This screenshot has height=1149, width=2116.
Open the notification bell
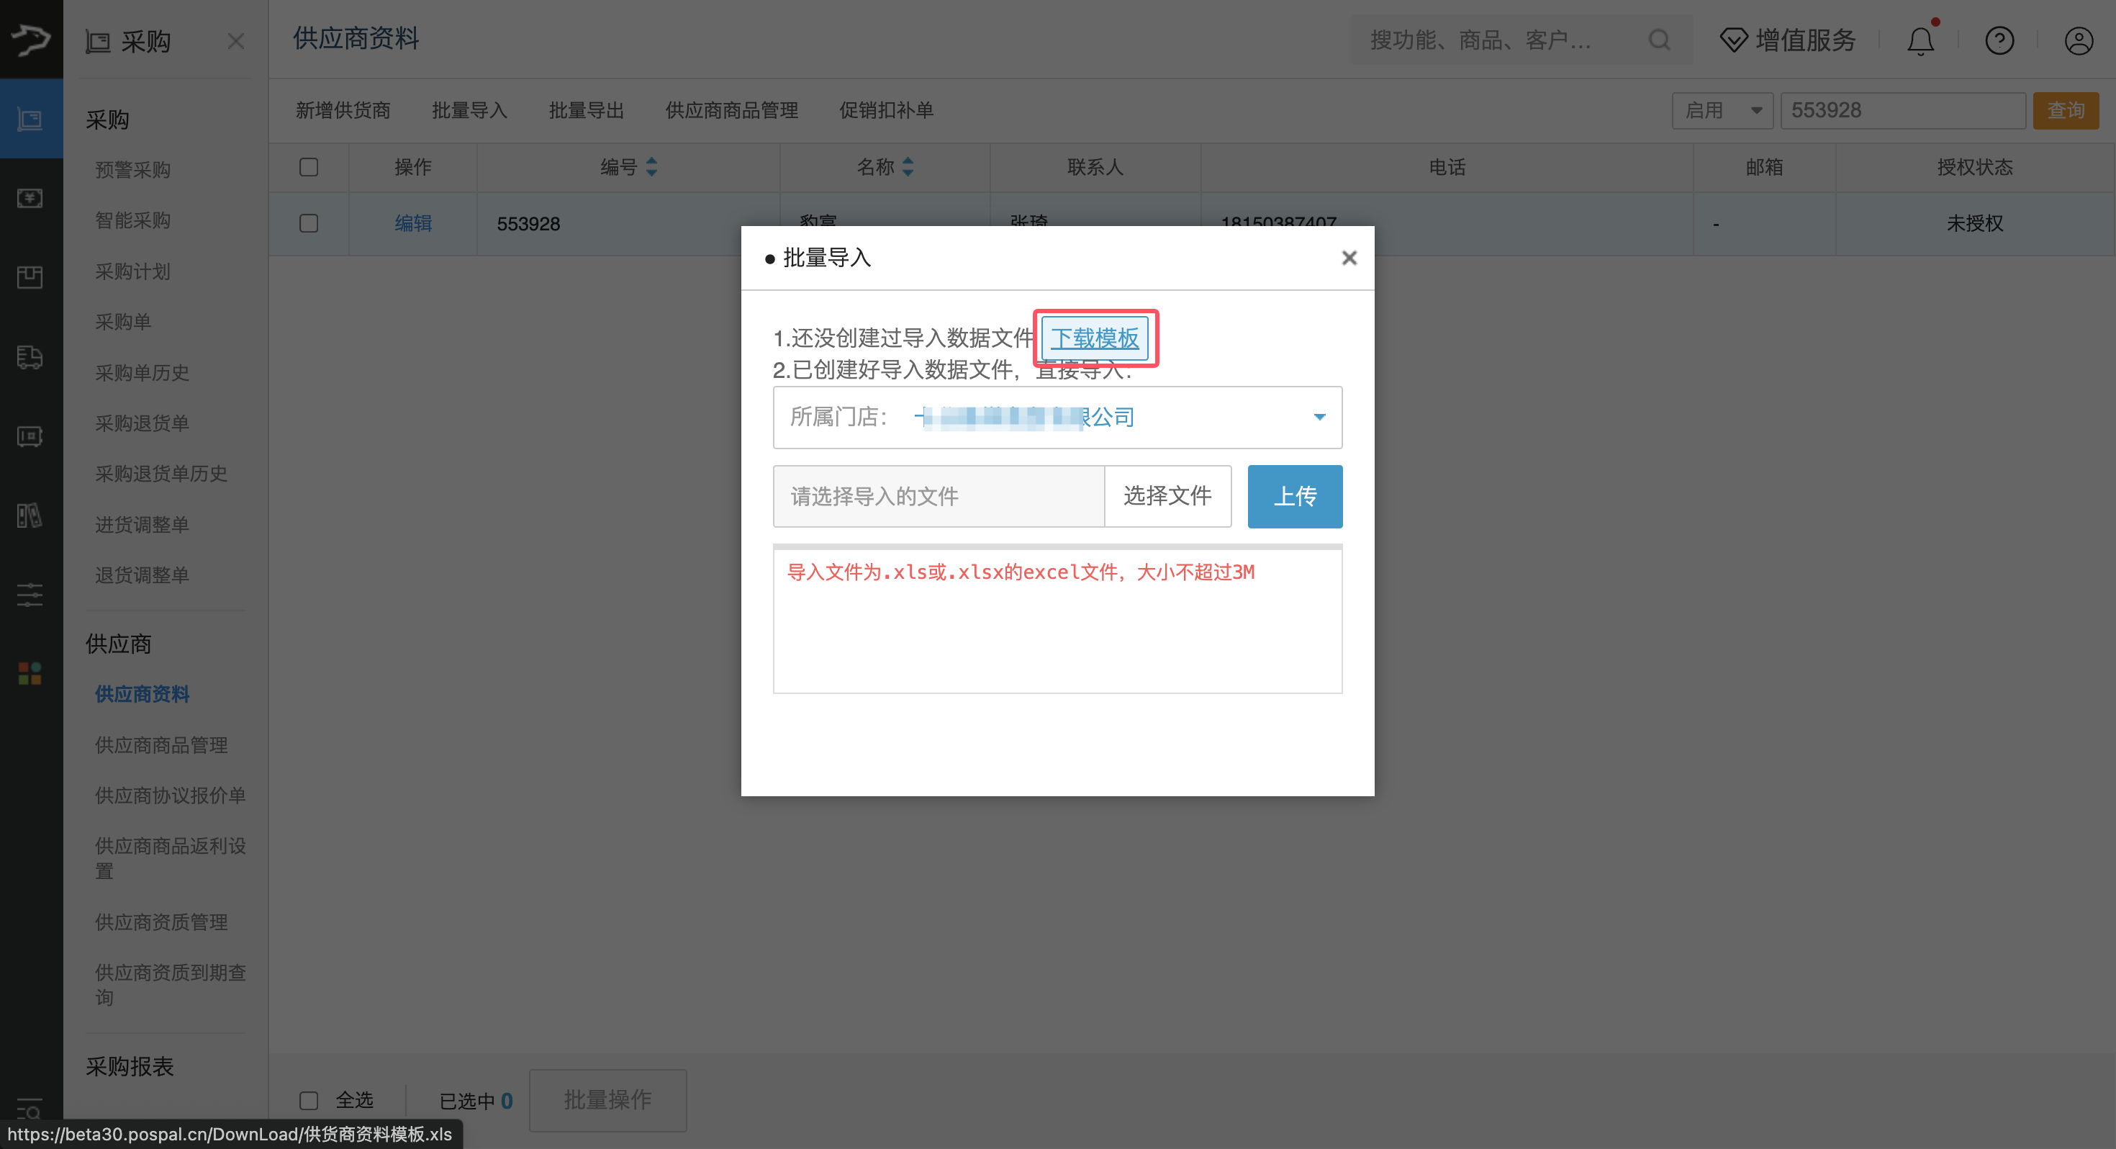1920,40
